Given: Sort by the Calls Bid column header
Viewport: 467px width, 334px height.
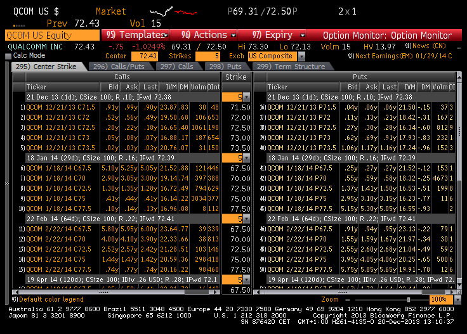Looking at the screenshot, I should tap(110, 87).
